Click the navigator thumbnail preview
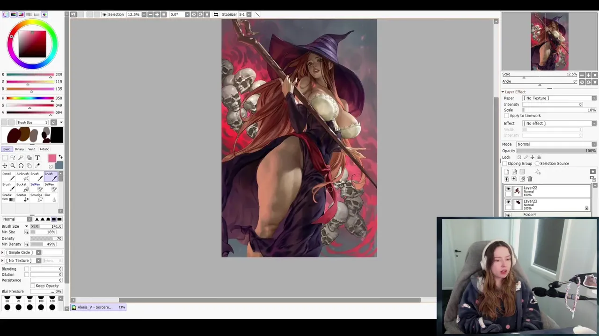 (x=549, y=42)
